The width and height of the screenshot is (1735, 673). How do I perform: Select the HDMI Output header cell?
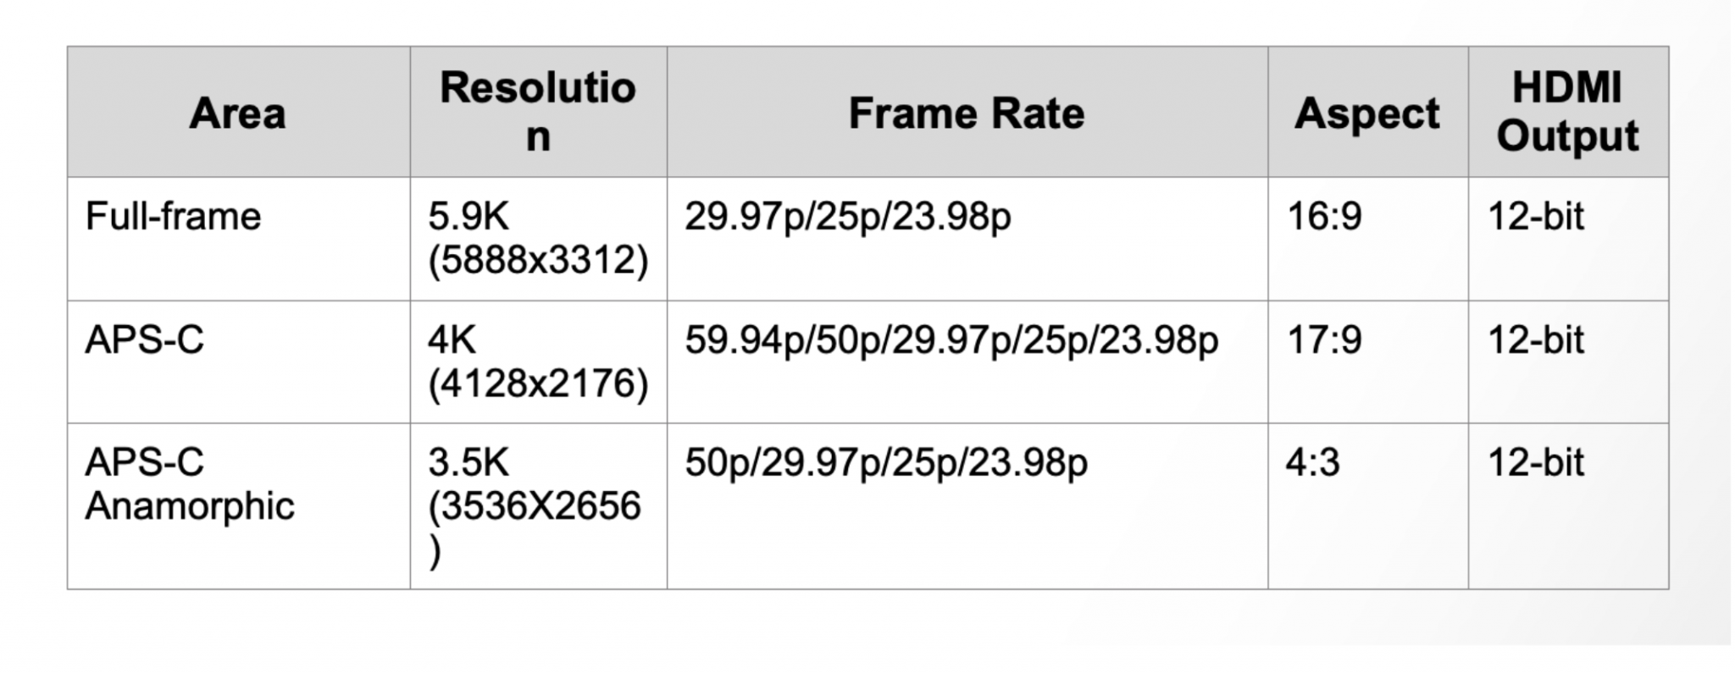pos(1567,112)
